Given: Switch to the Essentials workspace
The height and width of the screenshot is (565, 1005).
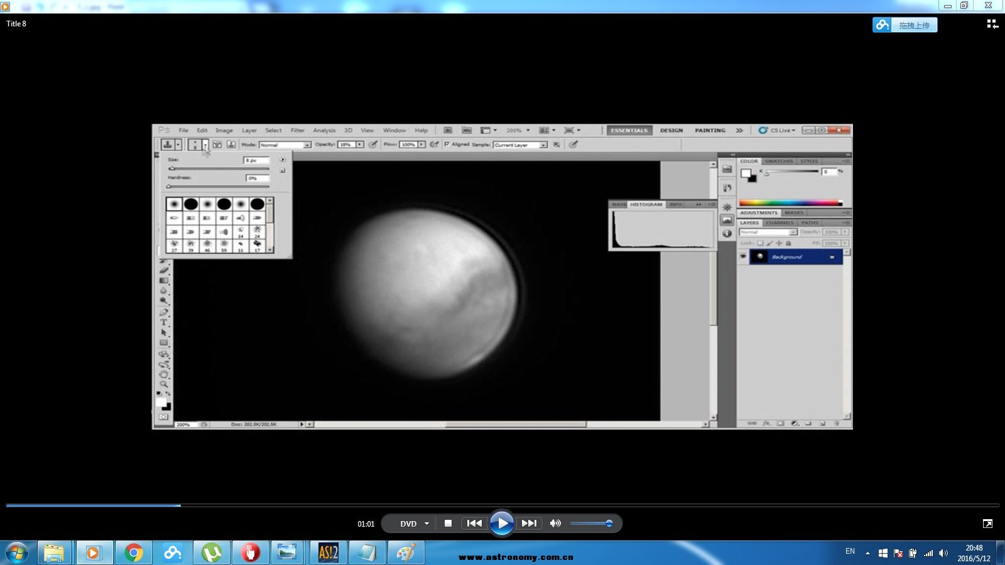Looking at the screenshot, I should tap(629, 131).
